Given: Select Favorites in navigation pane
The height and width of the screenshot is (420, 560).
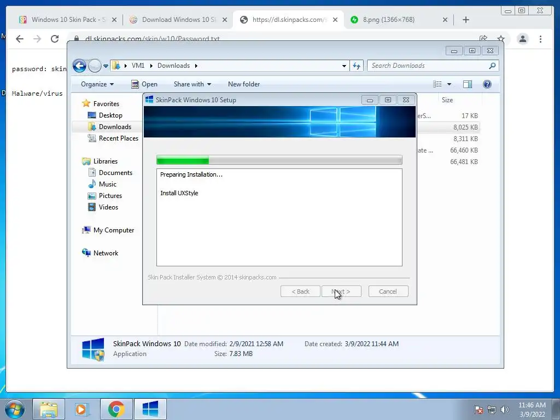Looking at the screenshot, I should click(x=106, y=104).
